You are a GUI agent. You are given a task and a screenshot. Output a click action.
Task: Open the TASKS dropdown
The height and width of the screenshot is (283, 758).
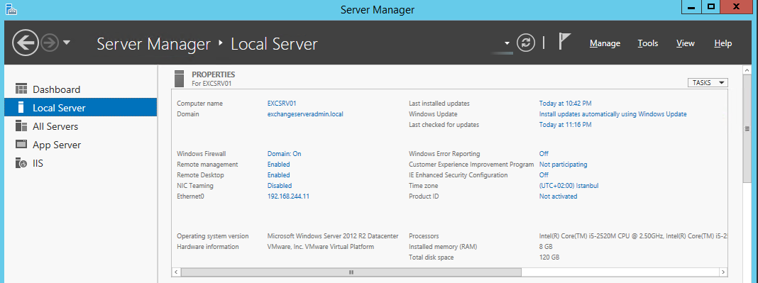click(708, 82)
